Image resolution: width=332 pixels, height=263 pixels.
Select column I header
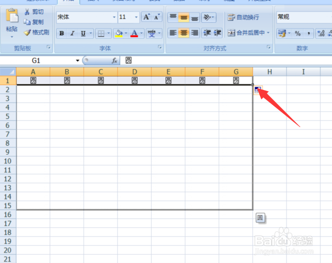point(303,72)
